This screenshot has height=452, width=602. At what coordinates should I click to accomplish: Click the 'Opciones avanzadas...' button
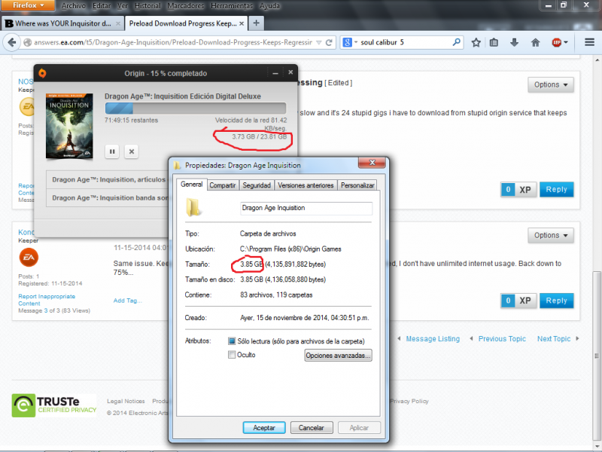coord(338,355)
